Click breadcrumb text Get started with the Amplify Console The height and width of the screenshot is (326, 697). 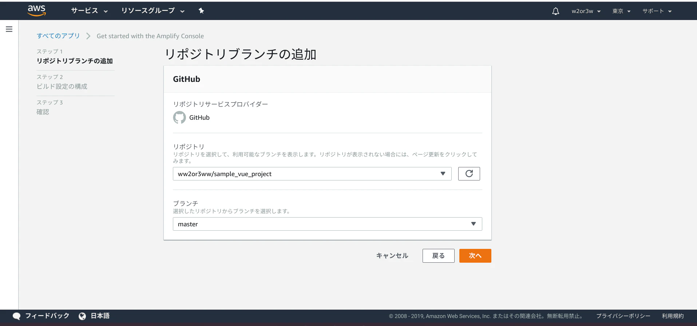click(x=150, y=36)
